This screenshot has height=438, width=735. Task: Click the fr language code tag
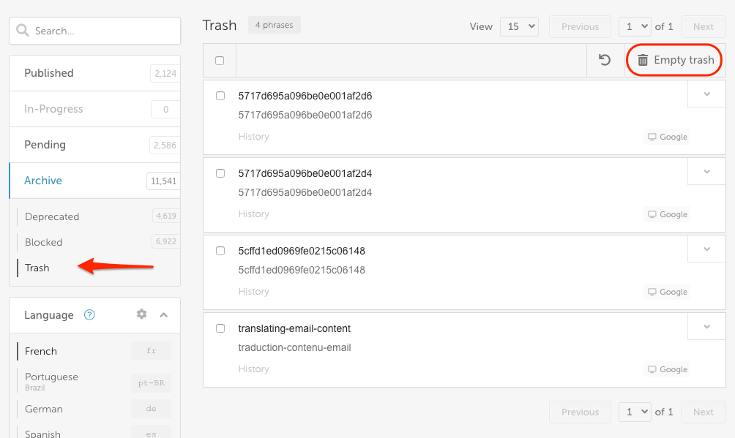point(152,351)
